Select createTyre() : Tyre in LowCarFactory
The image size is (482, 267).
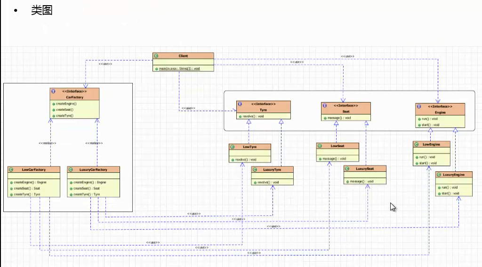(x=27, y=194)
